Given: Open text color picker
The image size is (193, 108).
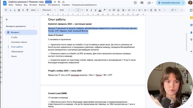Looking at the screenshot, I should 100,10.
